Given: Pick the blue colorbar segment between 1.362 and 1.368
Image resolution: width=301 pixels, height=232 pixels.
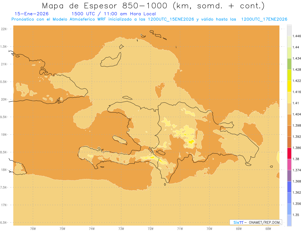Looking at the screenshot, I should 289,187.
